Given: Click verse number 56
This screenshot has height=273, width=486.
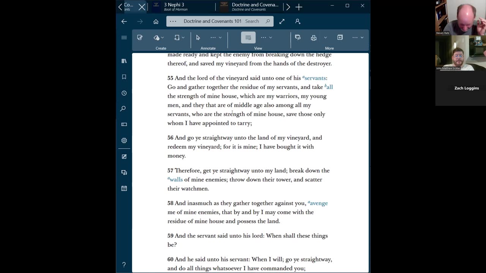Looking at the screenshot, I should tap(170, 138).
